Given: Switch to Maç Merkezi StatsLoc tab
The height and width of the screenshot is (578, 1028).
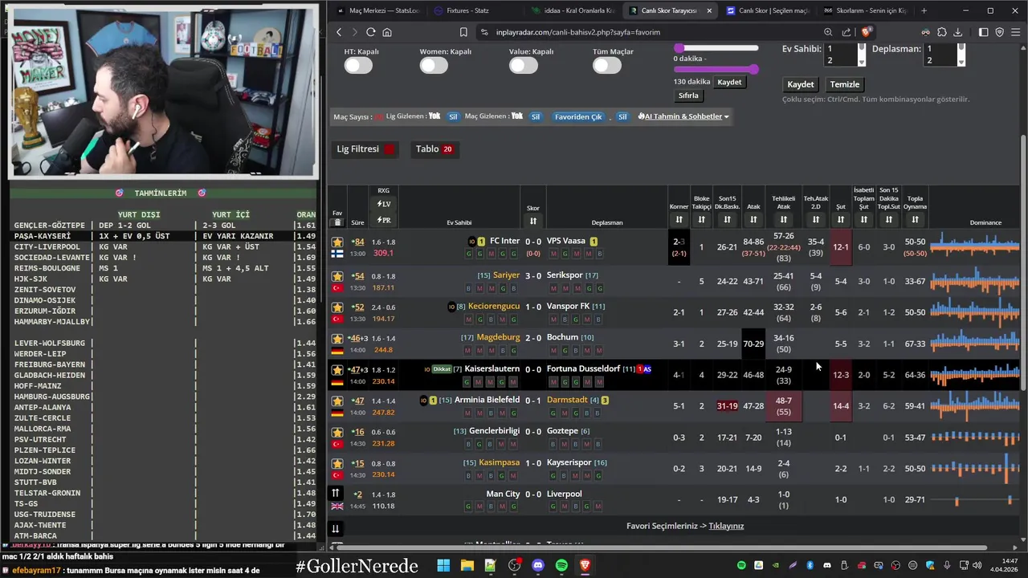Looking at the screenshot, I should point(378,10).
